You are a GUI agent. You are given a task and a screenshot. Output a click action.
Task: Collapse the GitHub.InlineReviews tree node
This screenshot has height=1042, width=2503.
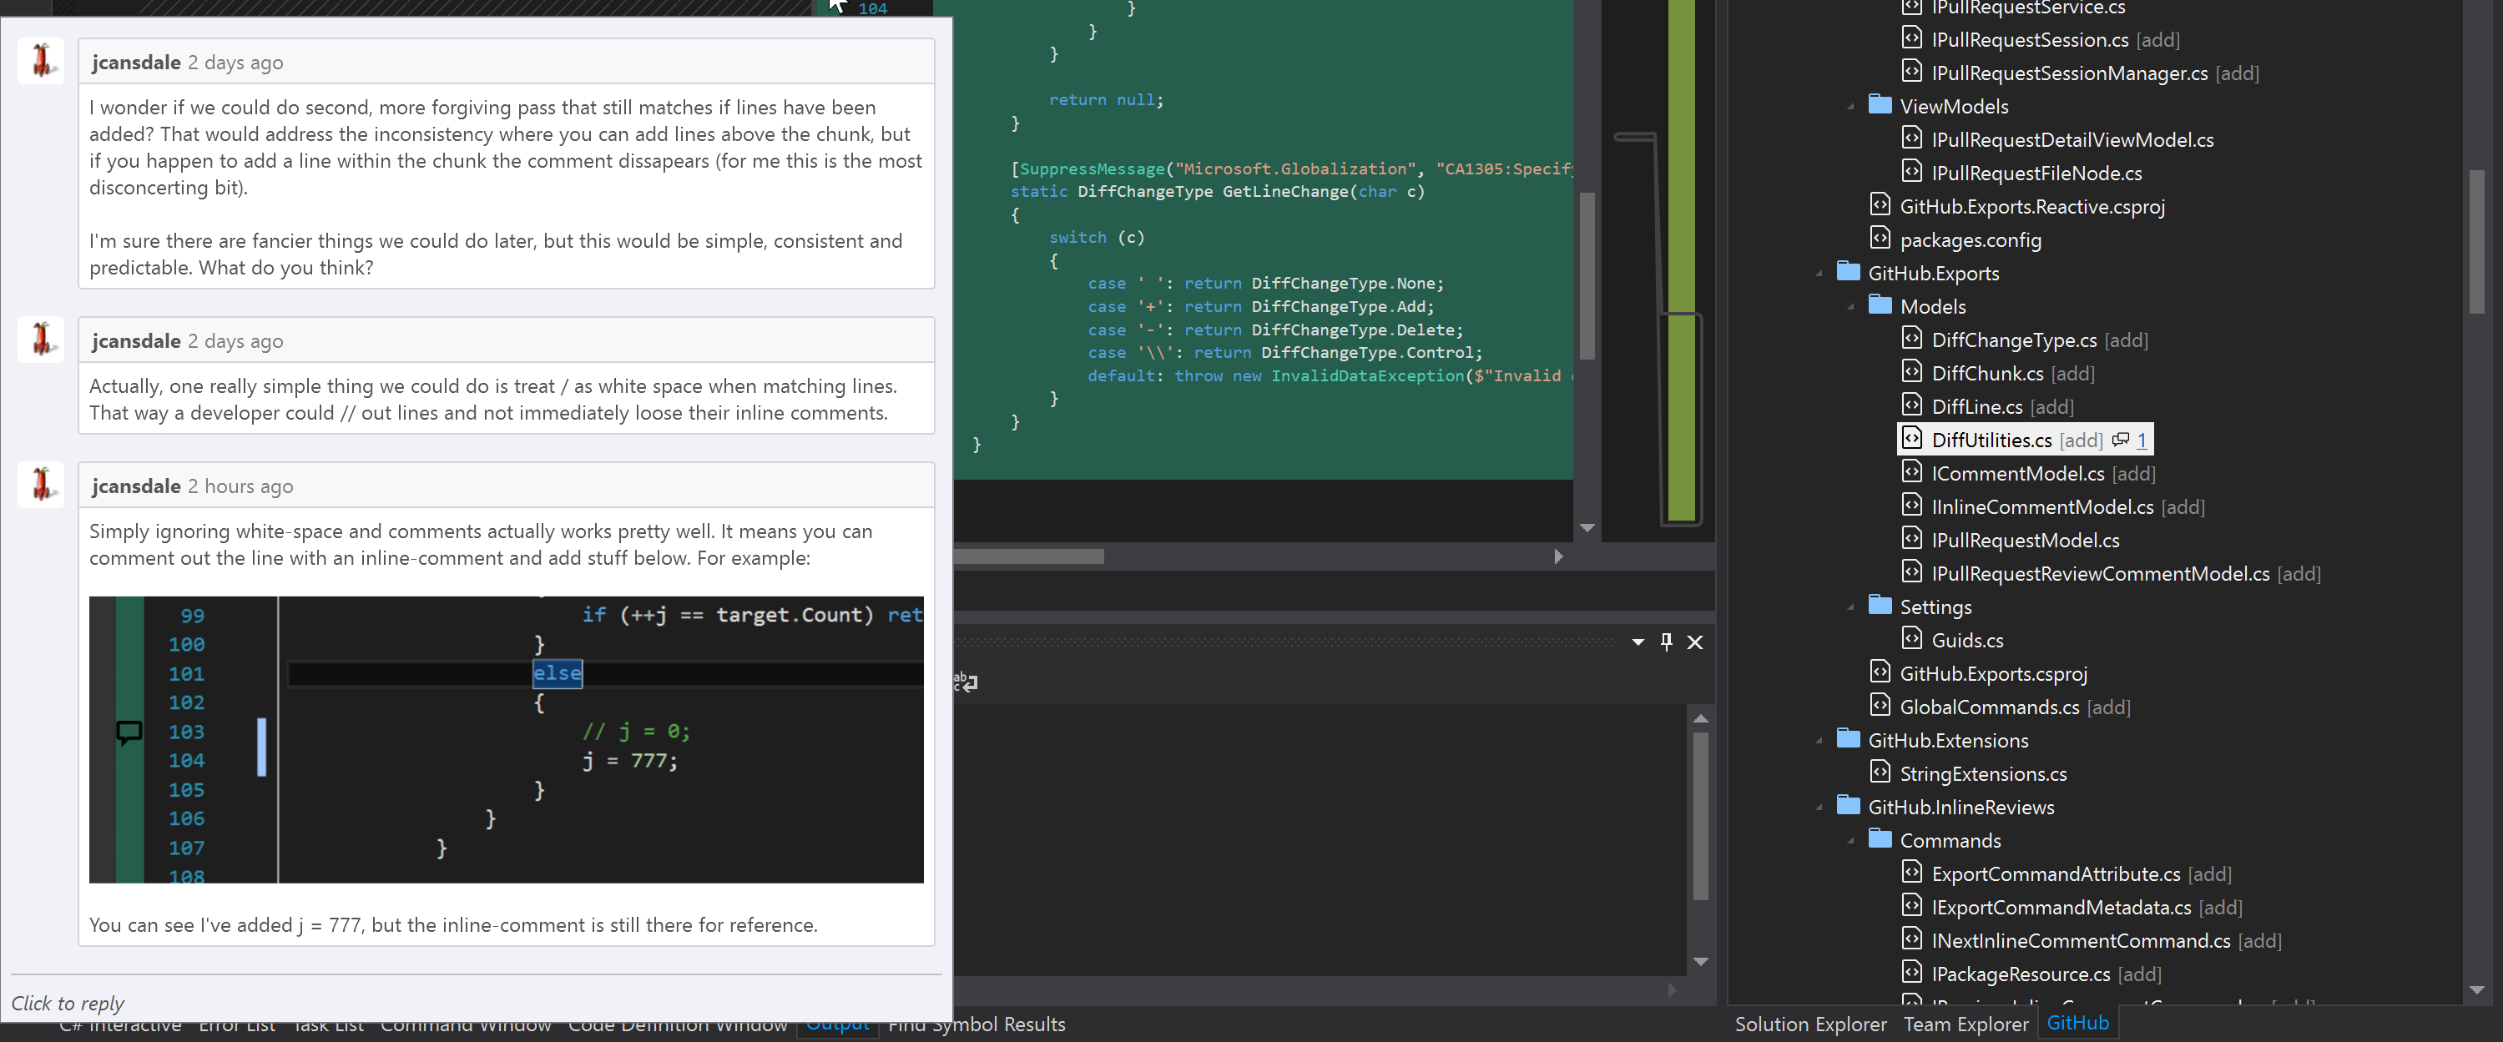coord(1818,807)
